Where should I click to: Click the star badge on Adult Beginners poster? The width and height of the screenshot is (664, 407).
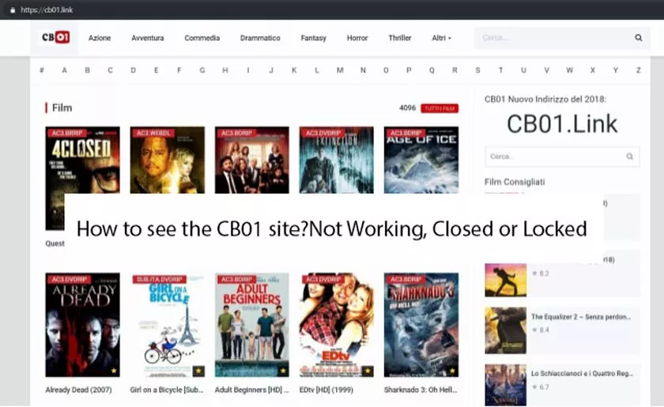coord(283,371)
